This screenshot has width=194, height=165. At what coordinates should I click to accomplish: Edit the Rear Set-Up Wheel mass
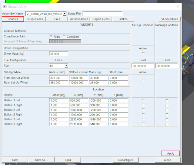(x=99, y=83)
